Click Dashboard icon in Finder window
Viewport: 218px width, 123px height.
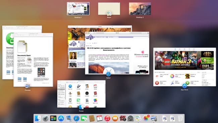pos(87,93)
